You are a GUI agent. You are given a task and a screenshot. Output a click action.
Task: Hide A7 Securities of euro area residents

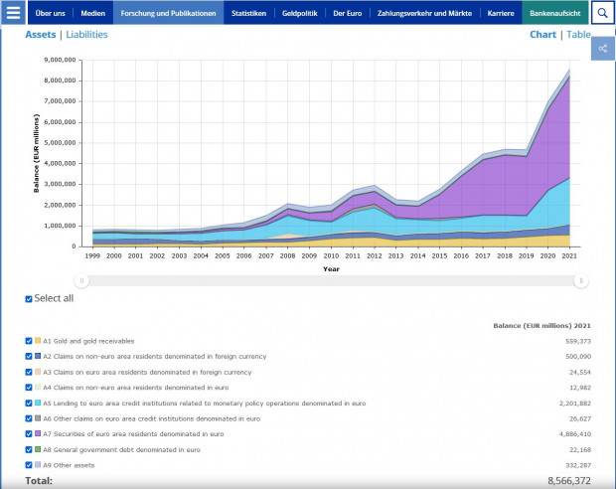[29, 434]
